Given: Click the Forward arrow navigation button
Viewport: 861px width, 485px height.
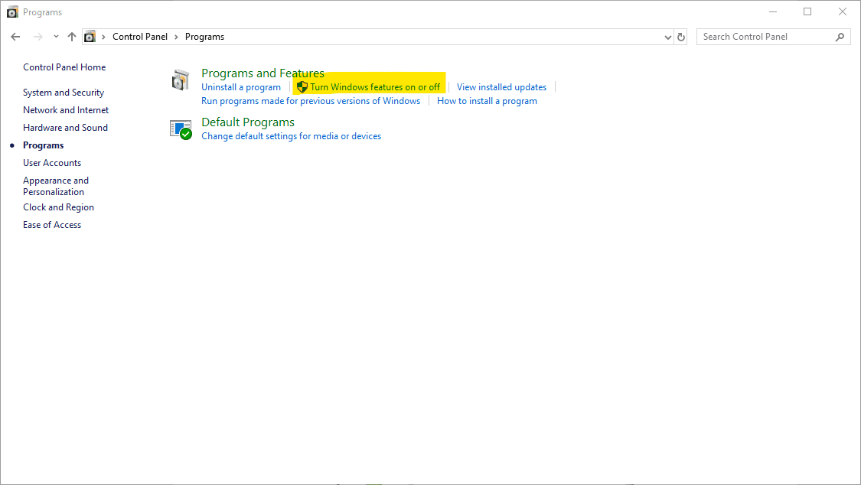Looking at the screenshot, I should click(x=38, y=37).
